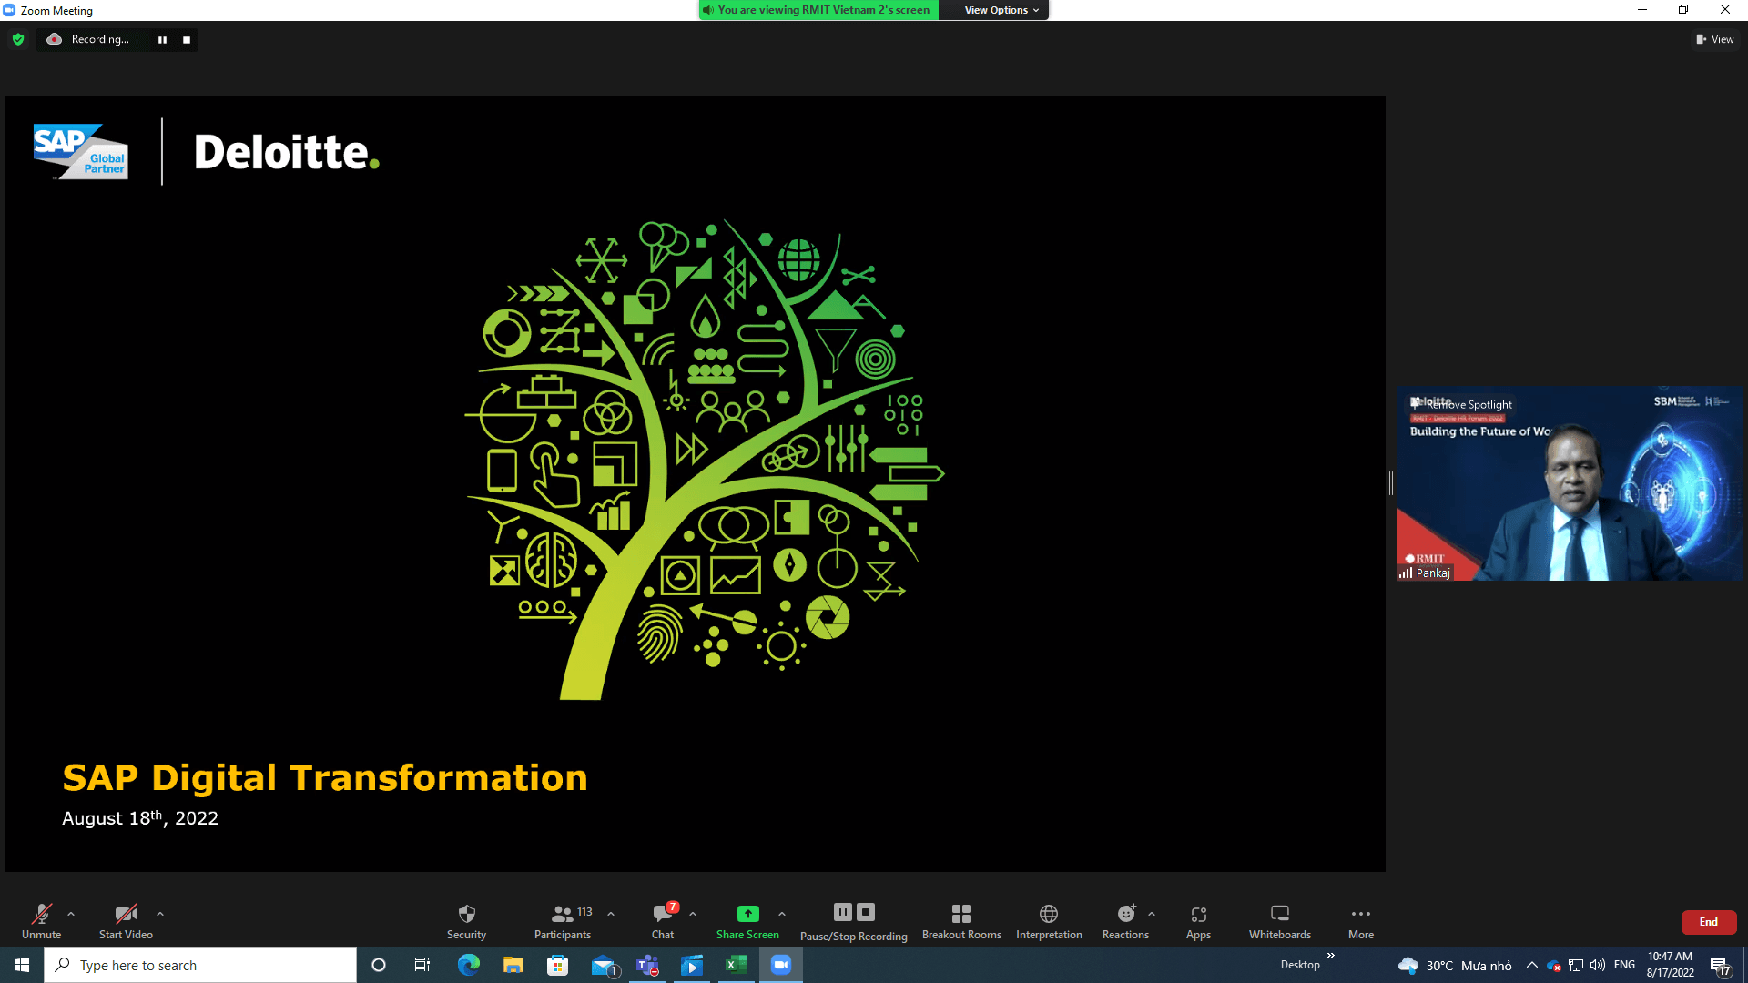This screenshot has width=1748, height=983.
Task: Start Video from the meeting toolbar
Action: [126, 921]
